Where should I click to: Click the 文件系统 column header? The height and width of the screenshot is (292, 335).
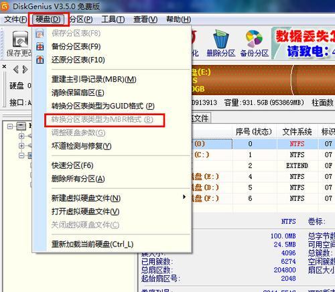[297, 132]
